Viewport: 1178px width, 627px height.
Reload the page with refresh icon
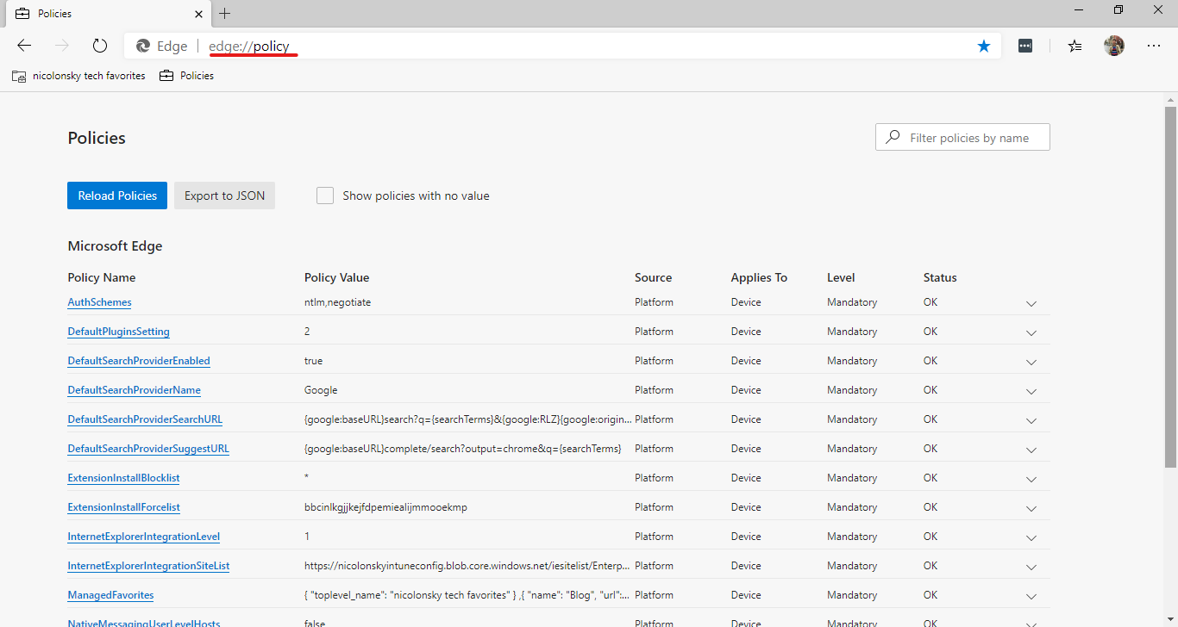[x=100, y=46]
